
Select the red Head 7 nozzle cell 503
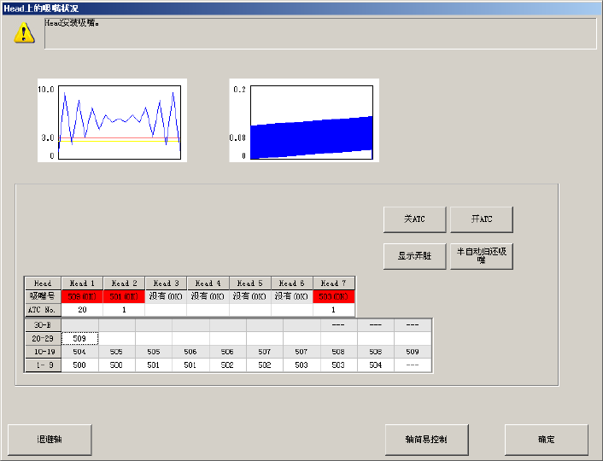click(x=333, y=296)
